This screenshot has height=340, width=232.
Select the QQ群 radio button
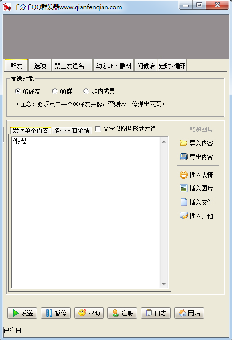[55, 91]
